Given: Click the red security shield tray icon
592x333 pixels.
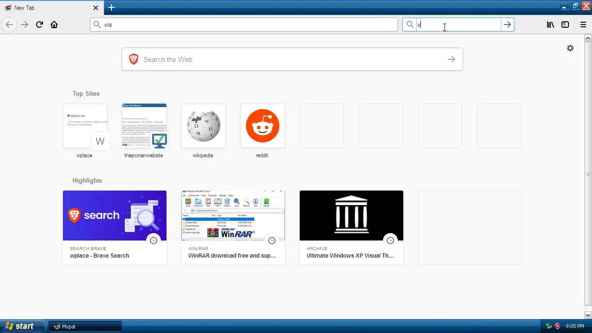Looking at the screenshot, I should click(557, 326).
